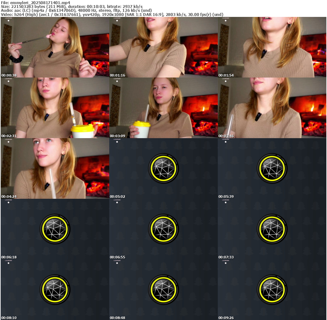Click the Snap Camera logo at 00:05:02

point(163,168)
